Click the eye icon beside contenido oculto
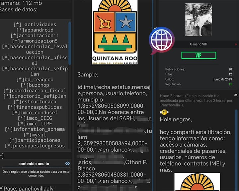The image size is (239, 191). tap(67, 163)
